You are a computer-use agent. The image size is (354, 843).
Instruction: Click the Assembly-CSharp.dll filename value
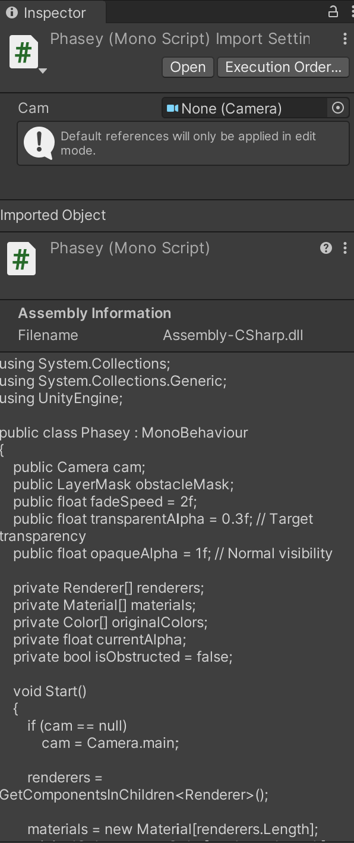tap(233, 335)
